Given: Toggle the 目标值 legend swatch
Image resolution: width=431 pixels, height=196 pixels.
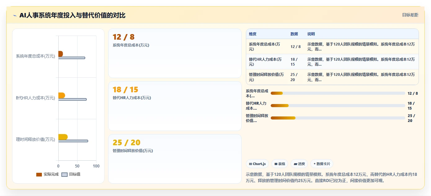Looking at the screenshot, I should click(64, 175).
